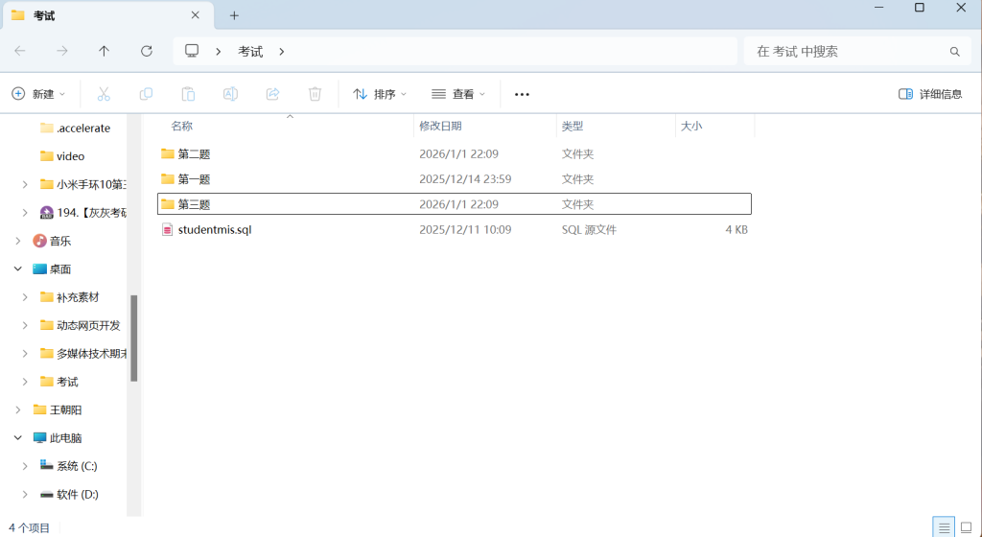
Task: Click the Share icon in toolbar
Action: tap(272, 94)
